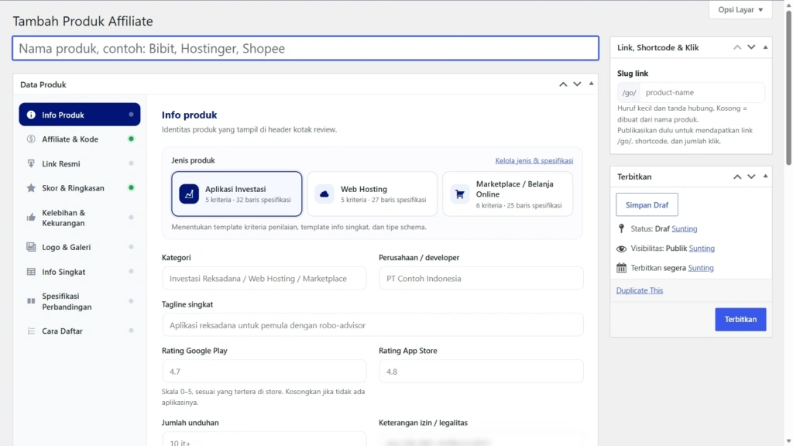This screenshot has width=793, height=446.
Task: Collapse the Data Produk panel
Action: [x=591, y=84]
